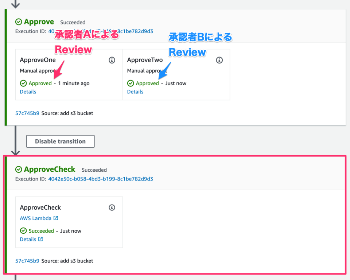Click green check icon of ApproveCheck stage header

pos(19,170)
